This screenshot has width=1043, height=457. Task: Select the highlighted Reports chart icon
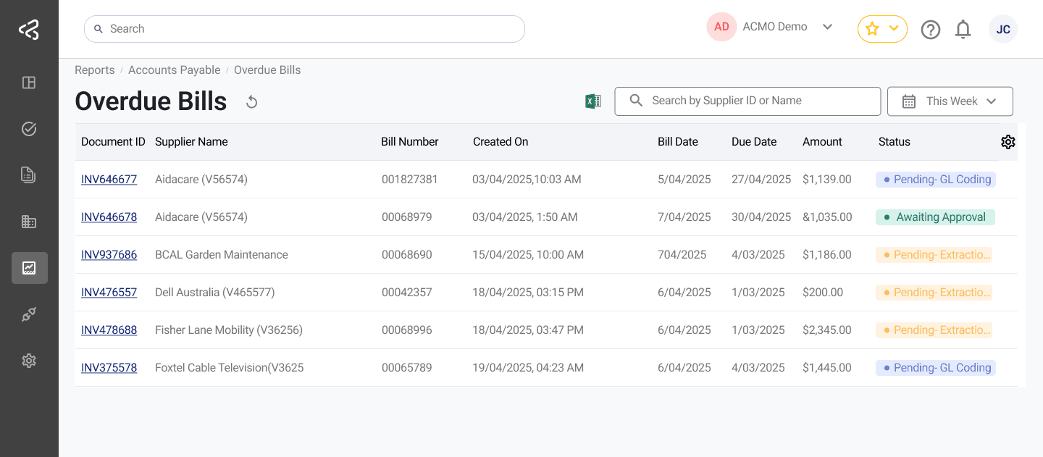[x=29, y=267]
